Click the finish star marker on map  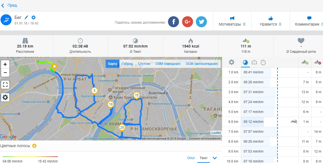click(x=54, y=67)
